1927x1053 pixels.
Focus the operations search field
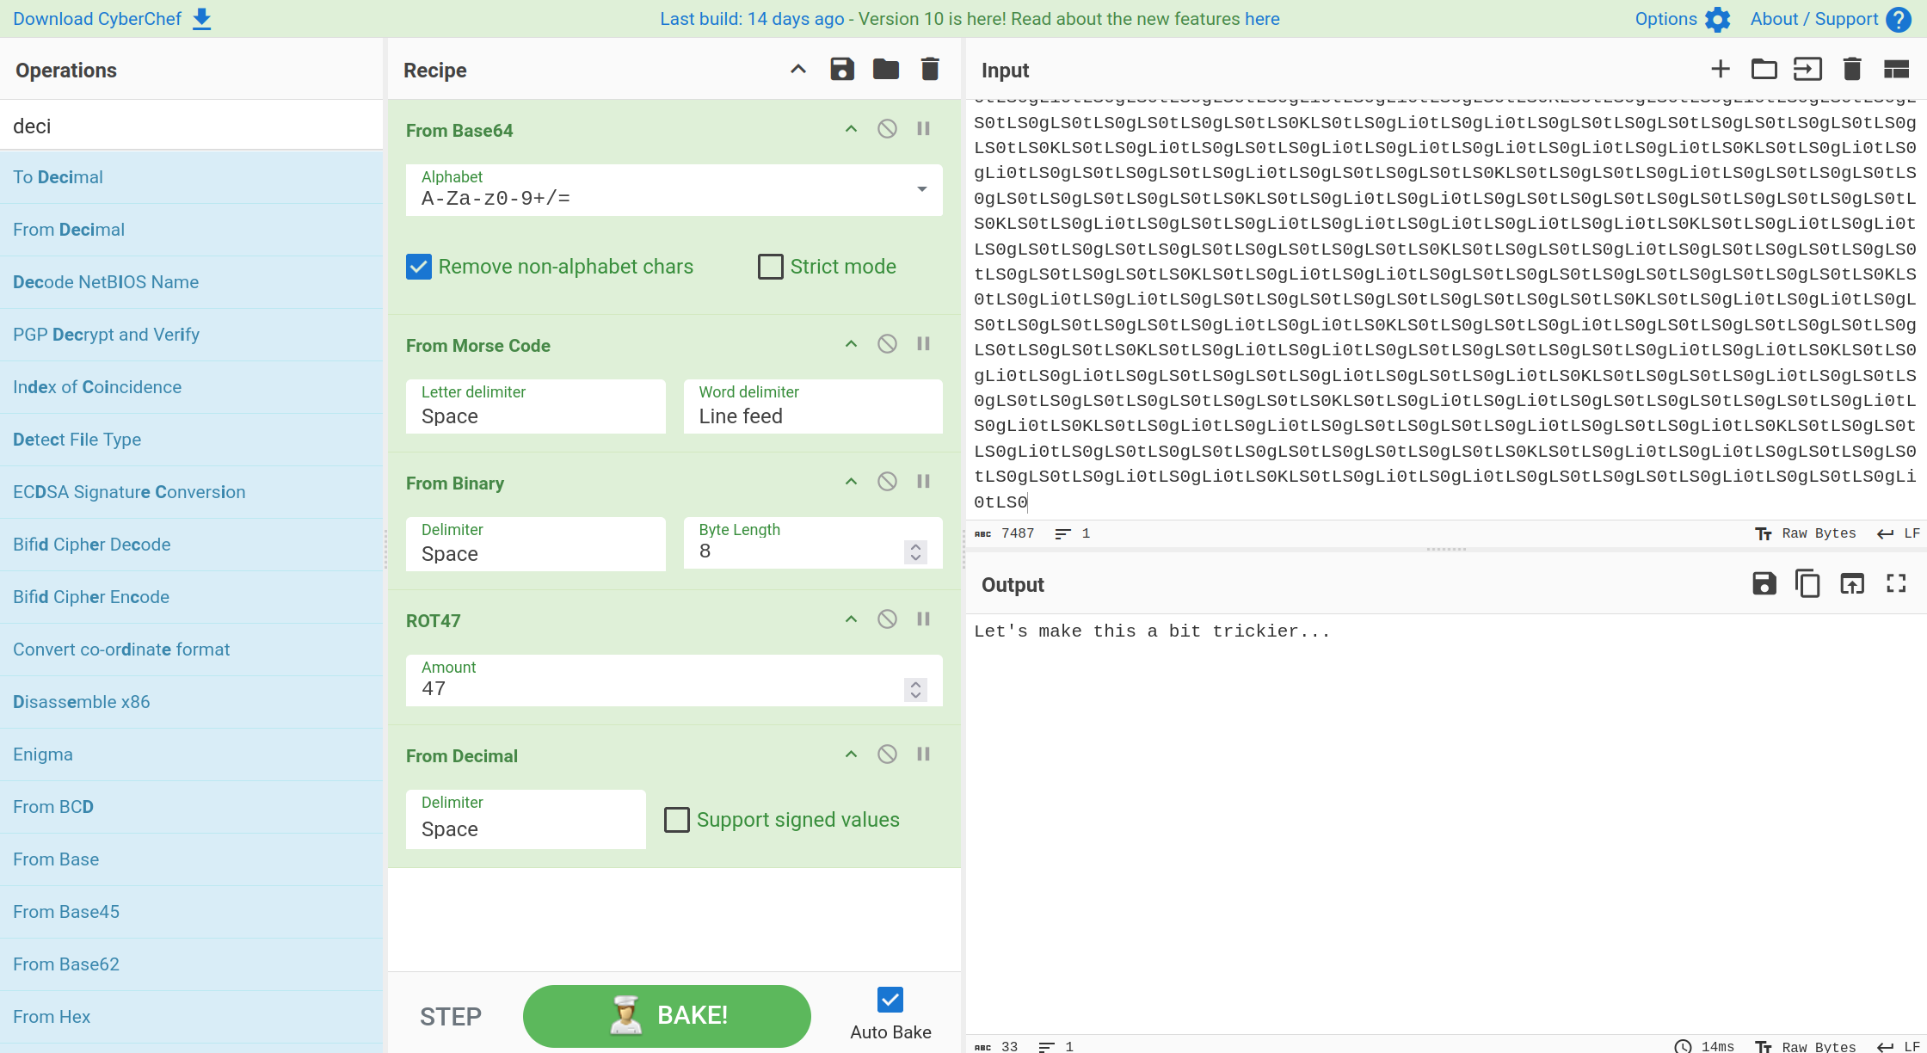tap(192, 126)
